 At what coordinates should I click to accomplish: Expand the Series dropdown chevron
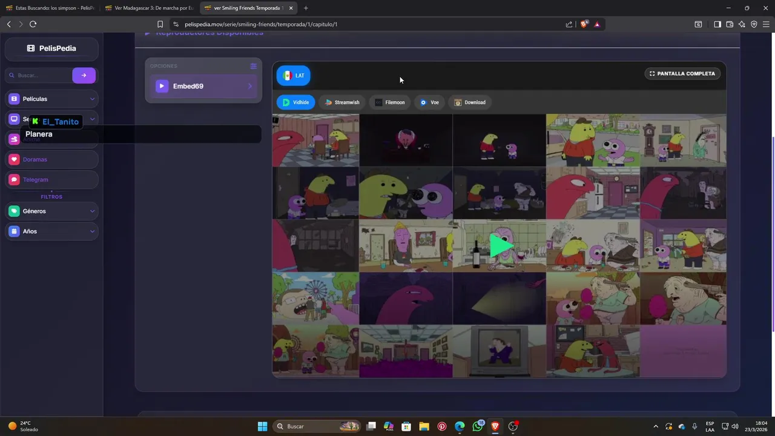(x=92, y=119)
